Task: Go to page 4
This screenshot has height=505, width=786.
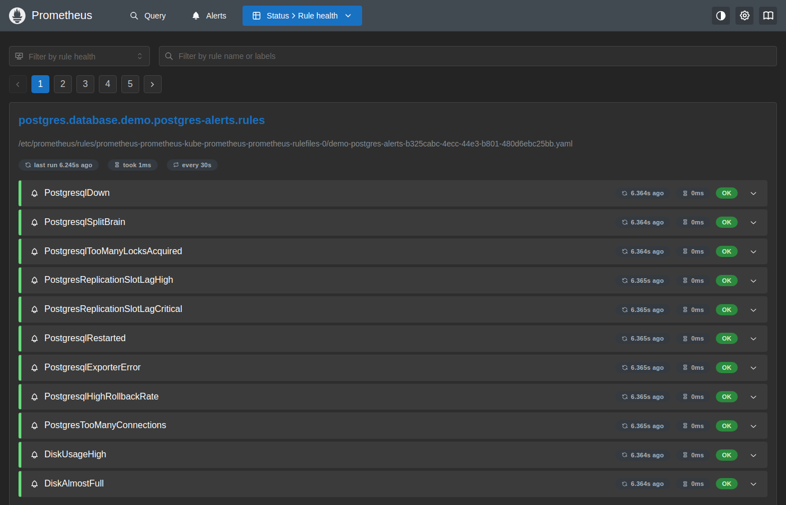Action: click(108, 84)
